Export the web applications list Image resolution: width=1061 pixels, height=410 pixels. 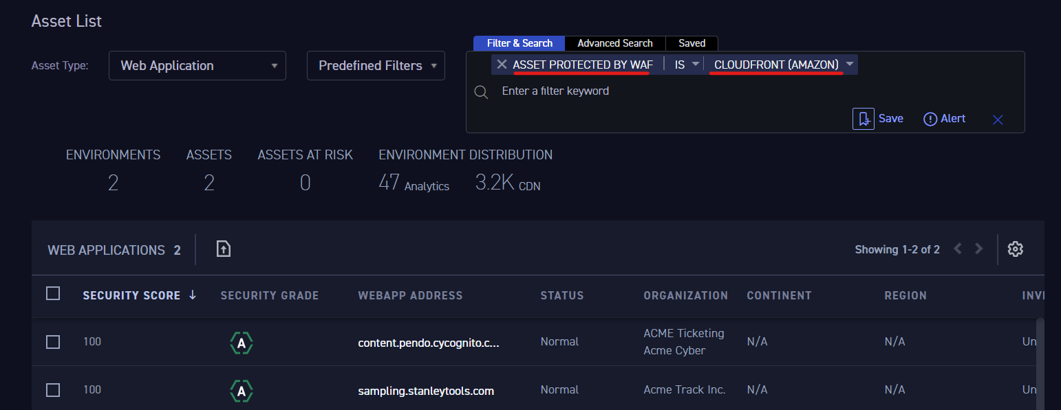coord(223,249)
